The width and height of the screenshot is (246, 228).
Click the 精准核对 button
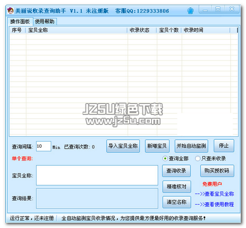click(177, 187)
